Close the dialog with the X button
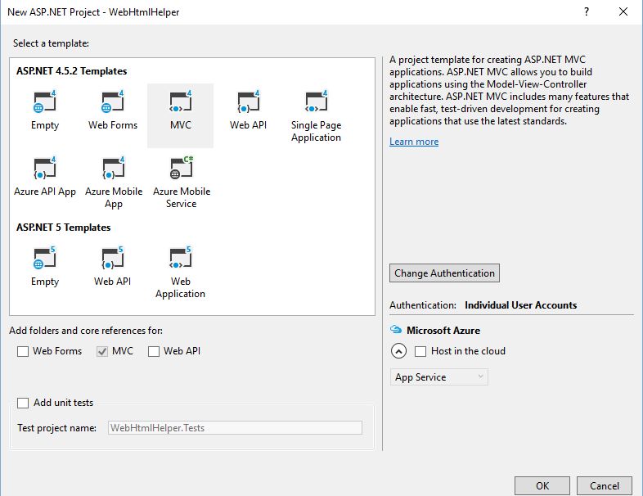 (x=623, y=11)
